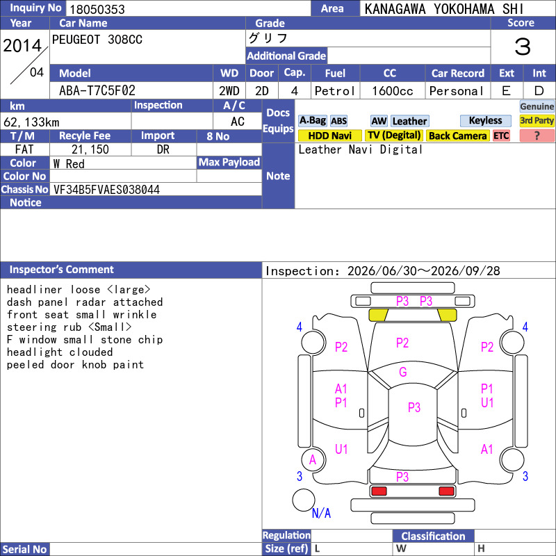The width and height of the screenshot is (556, 556).
Task: Select the Keyless equipment badge
Action: click(x=485, y=120)
